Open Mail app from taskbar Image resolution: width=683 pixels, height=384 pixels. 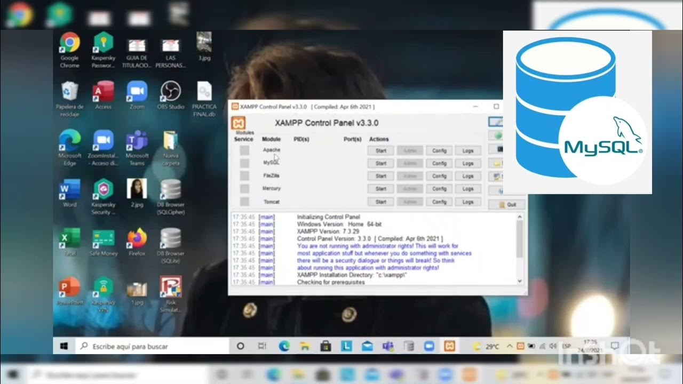coord(367,346)
